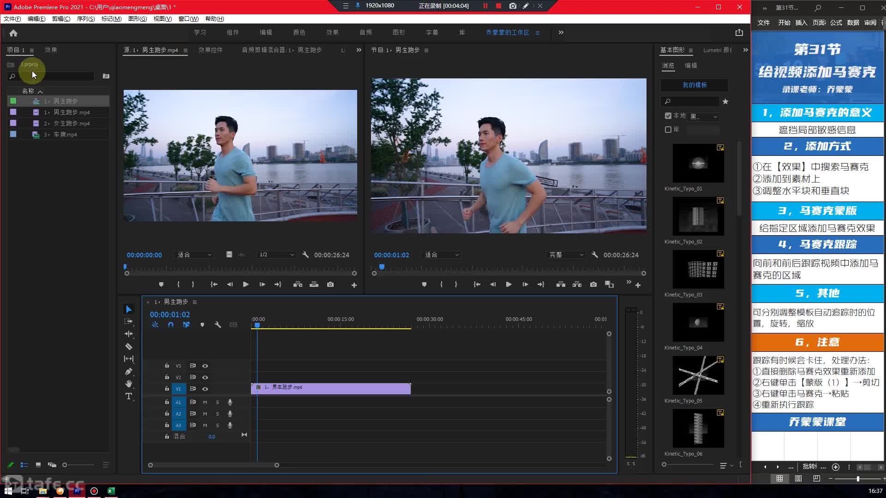Mute audio track A1

pos(205,402)
